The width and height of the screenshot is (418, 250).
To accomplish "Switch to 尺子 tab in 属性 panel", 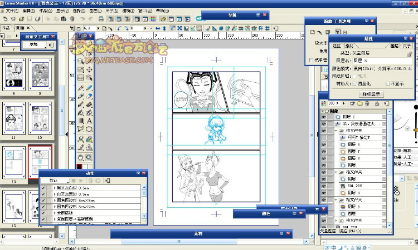I will (x=407, y=46).
